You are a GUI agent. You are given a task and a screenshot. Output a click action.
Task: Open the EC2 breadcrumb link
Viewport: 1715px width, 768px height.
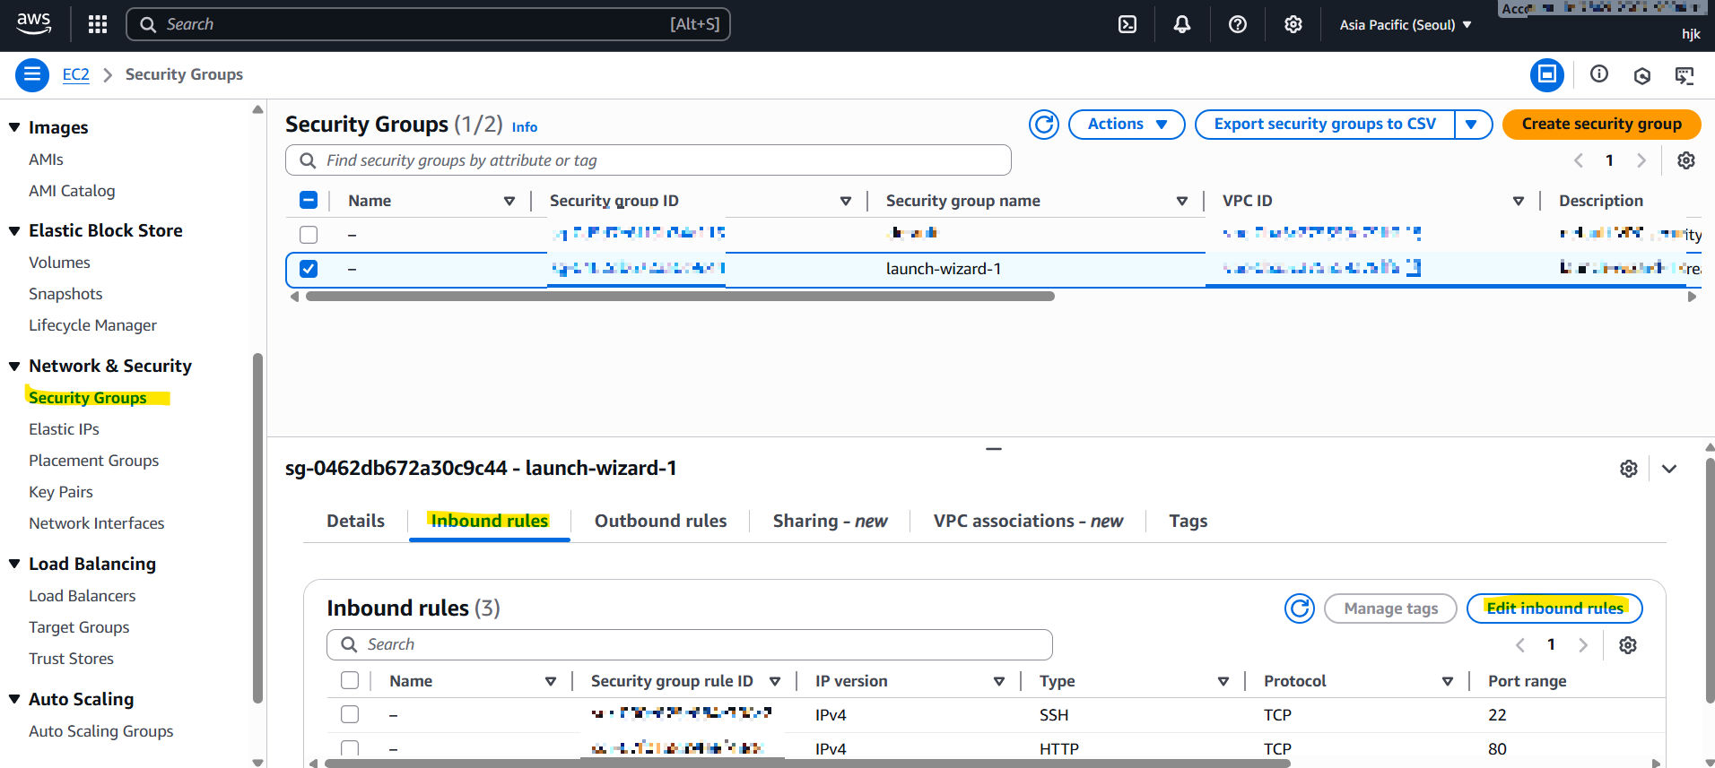coord(76,74)
